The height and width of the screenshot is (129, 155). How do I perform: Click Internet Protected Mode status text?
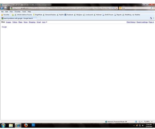click(117, 122)
